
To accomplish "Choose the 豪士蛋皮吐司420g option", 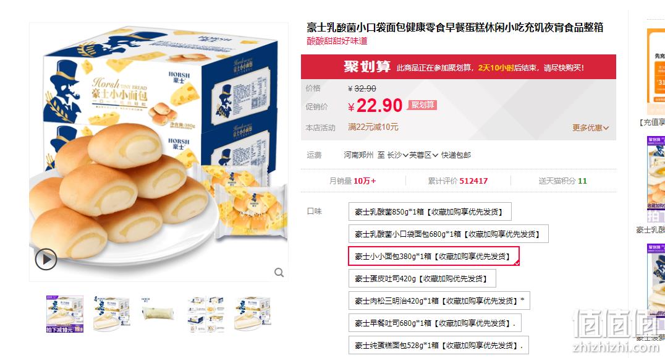I will [x=422, y=279].
